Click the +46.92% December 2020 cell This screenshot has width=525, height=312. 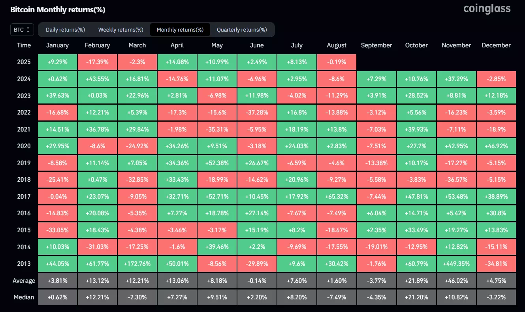(x=496, y=146)
